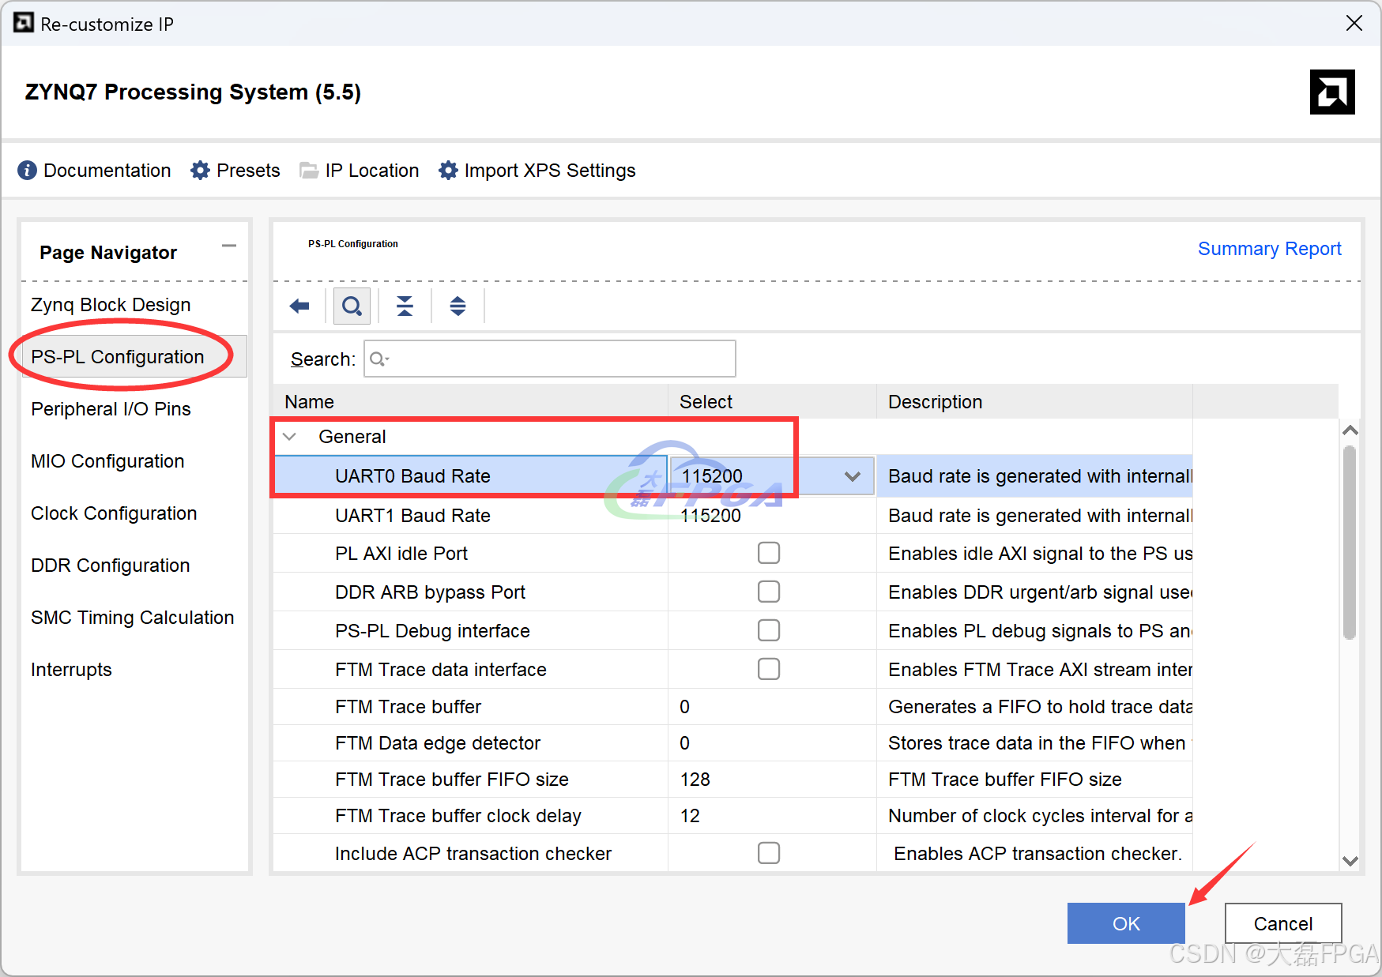Viewport: 1382px width, 977px height.
Task: Toggle the search magnifier toolbar button
Action: [x=352, y=306]
